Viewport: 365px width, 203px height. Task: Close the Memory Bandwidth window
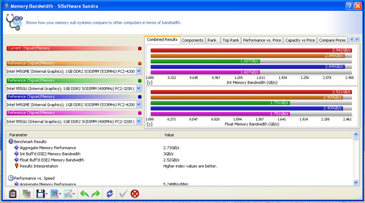point(358,6)
